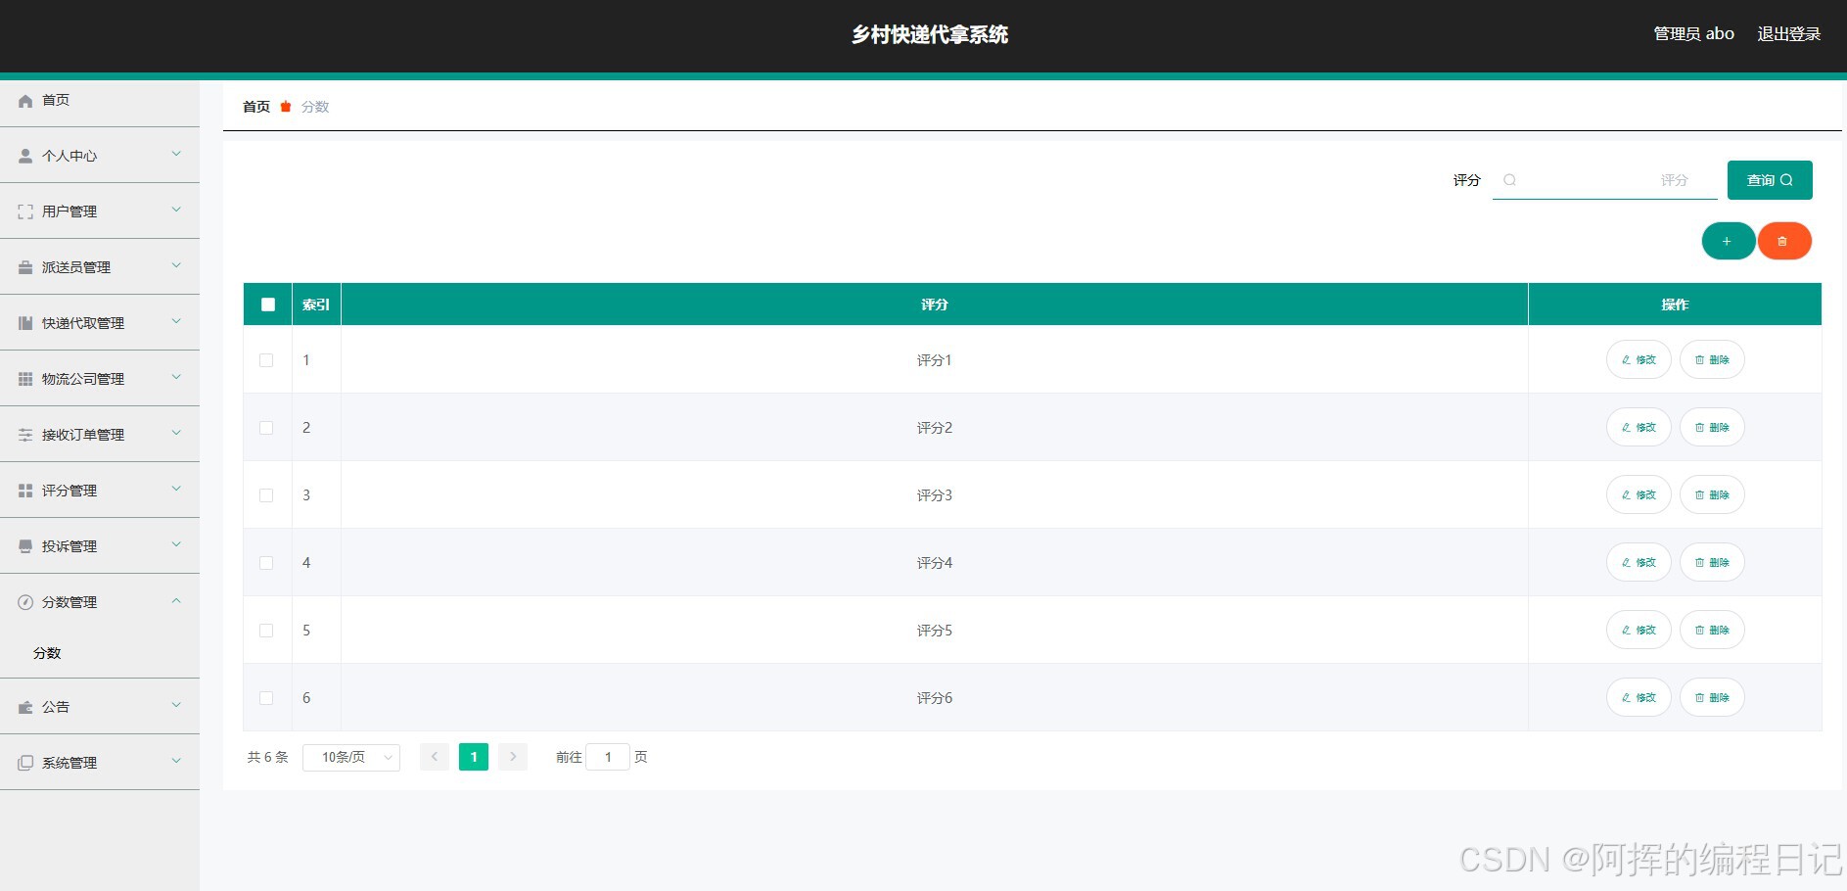
Task: Open the 公告 menu
Action: pos(100,707)
